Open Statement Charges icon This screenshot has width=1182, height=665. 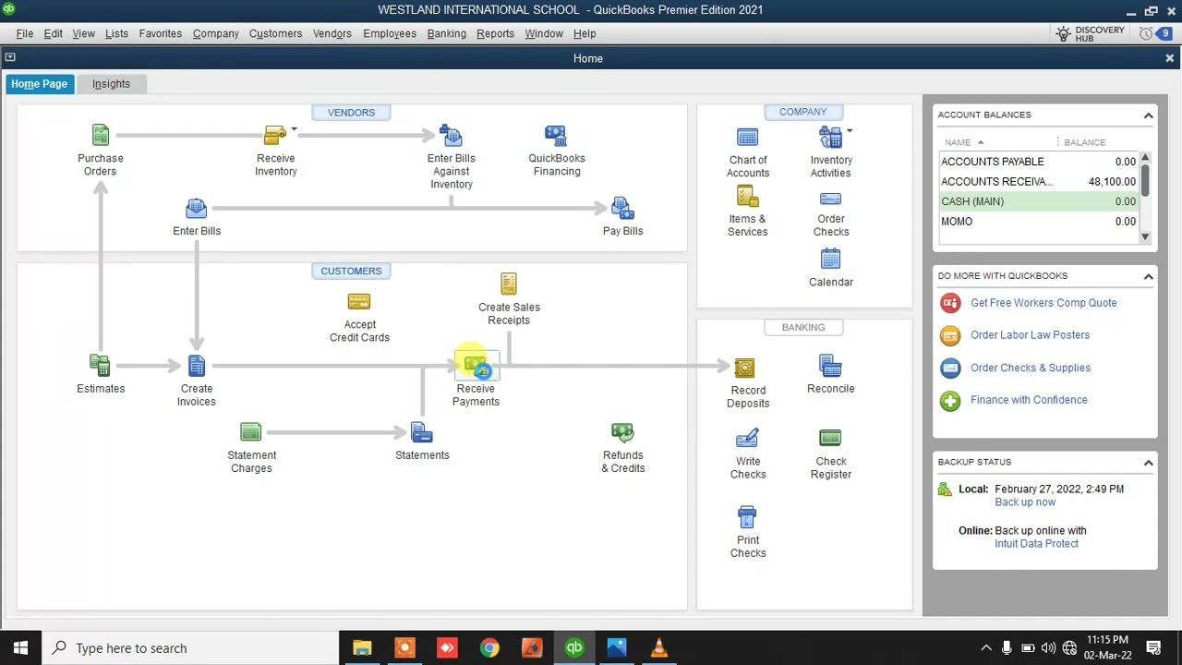coord(251,432)
